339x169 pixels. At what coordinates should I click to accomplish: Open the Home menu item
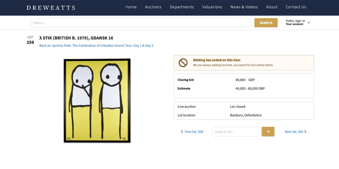pos(131,7)
